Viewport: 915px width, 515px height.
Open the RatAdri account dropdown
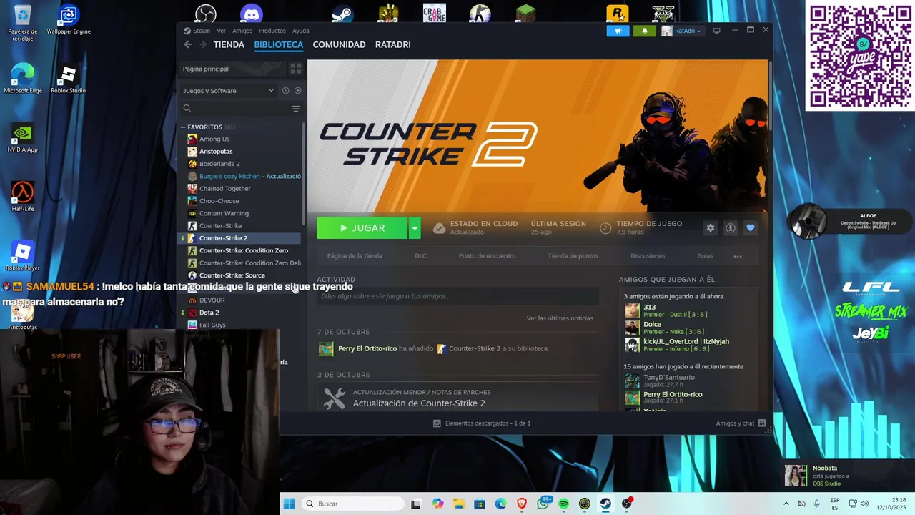pyautogui.click(x=682, y=31)
